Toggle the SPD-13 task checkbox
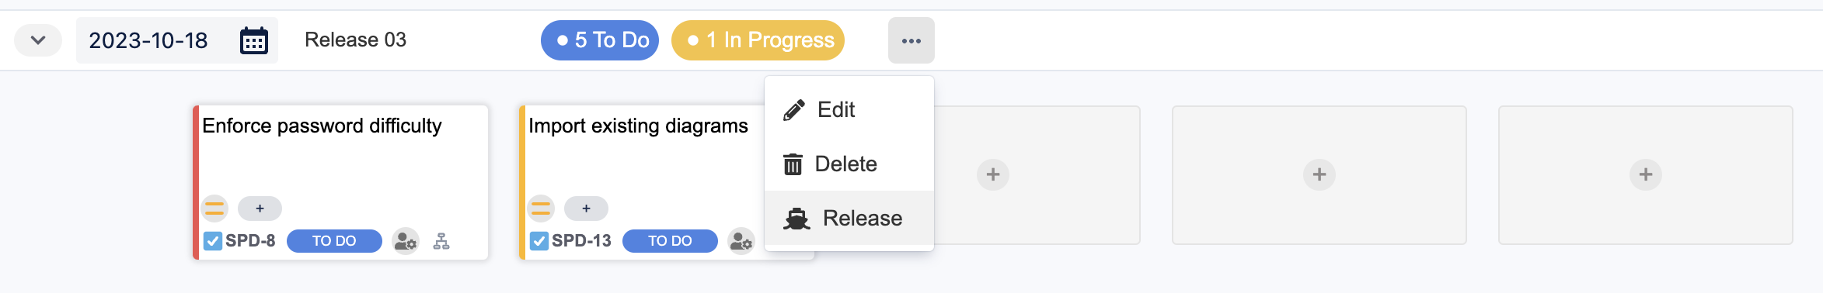1823x293 pixels. (x=539, y=241)
